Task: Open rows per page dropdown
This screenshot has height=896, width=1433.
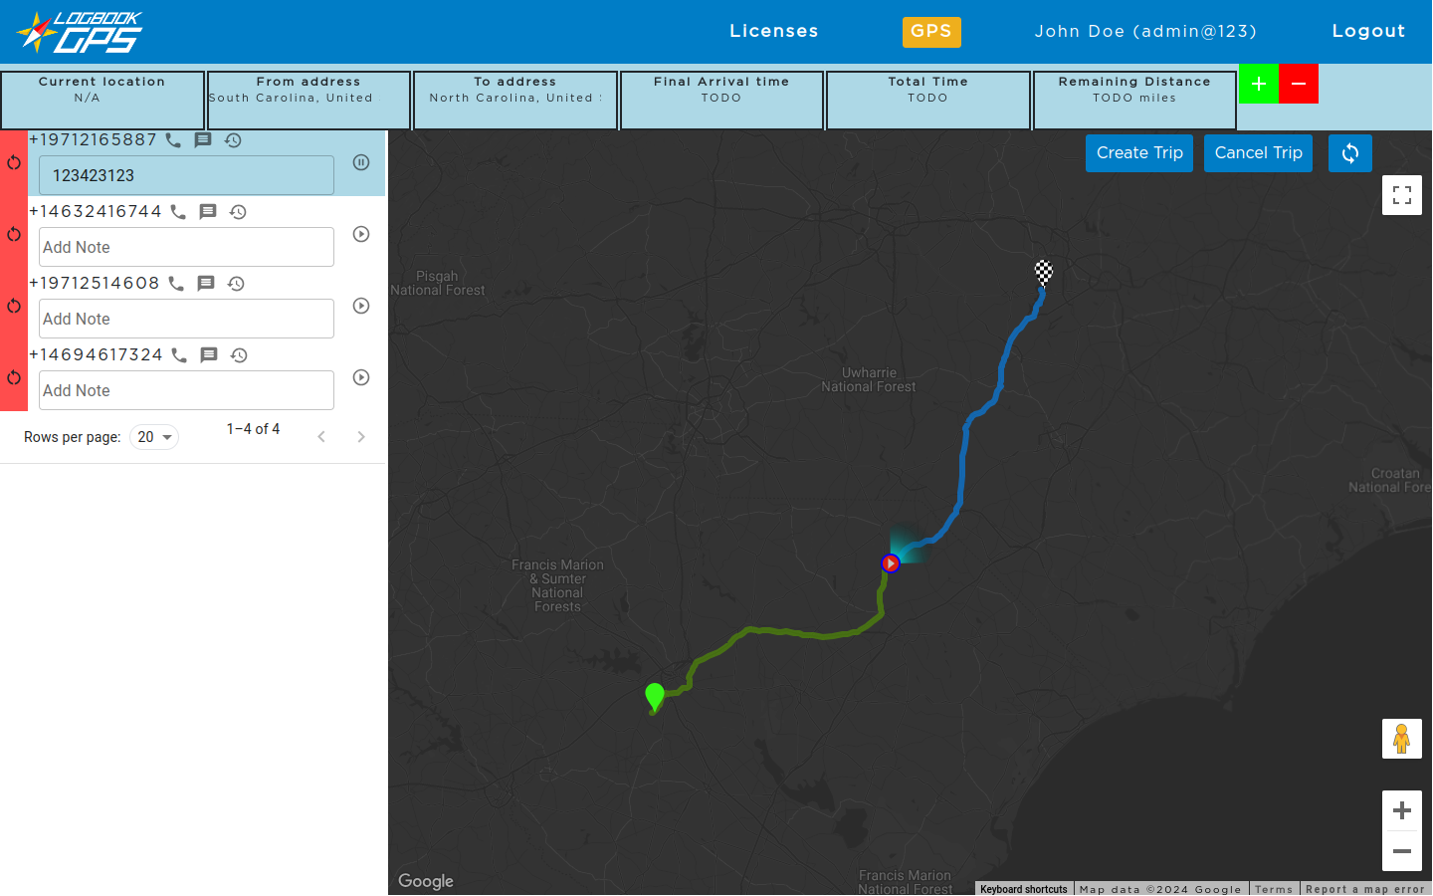Action: pyautogui.click(x=154, y=437)
